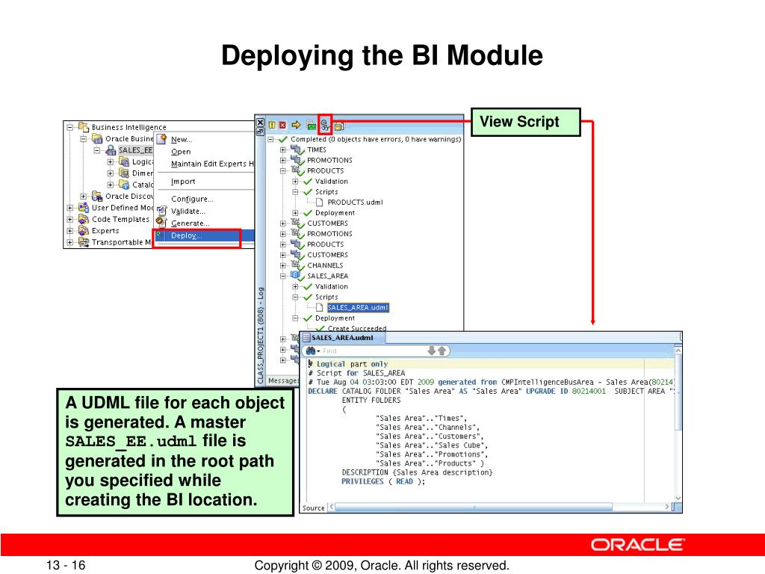The height and width of the screenshot is (574, 765).
Task: Collapse the SALES_EE module node
Action: [x=97, y=149]
